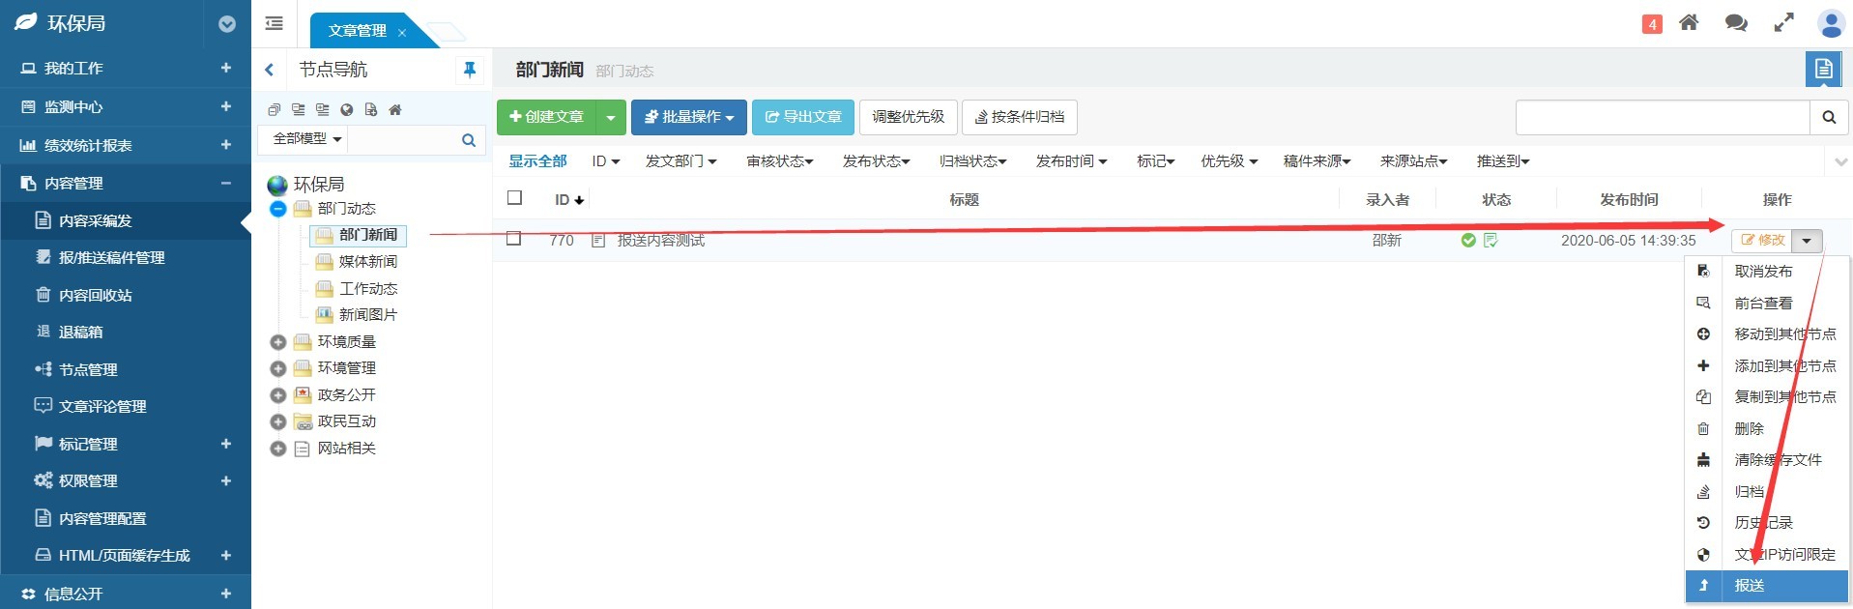Click the search magnifier button for articles
This screenshot has width=1853, height=609.
1829,117
